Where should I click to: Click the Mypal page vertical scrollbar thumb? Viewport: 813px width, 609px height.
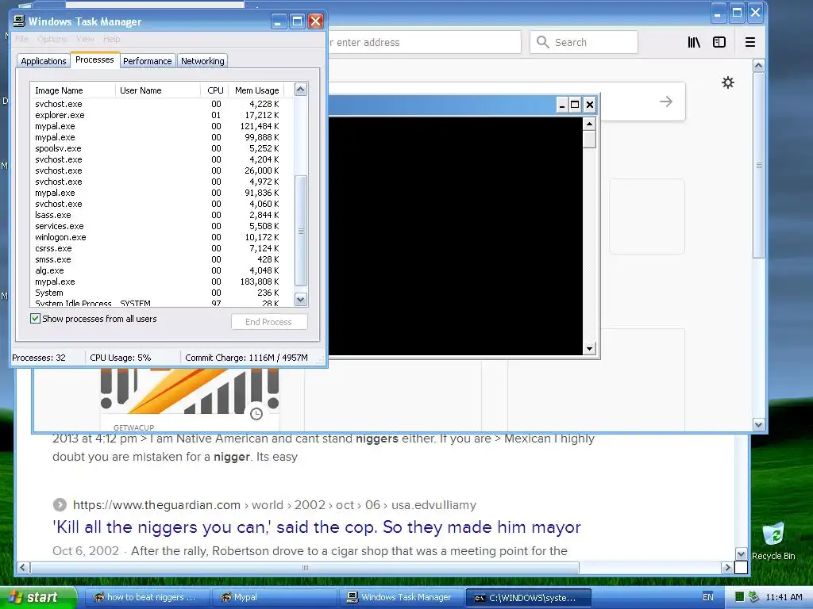coord(758,165)
